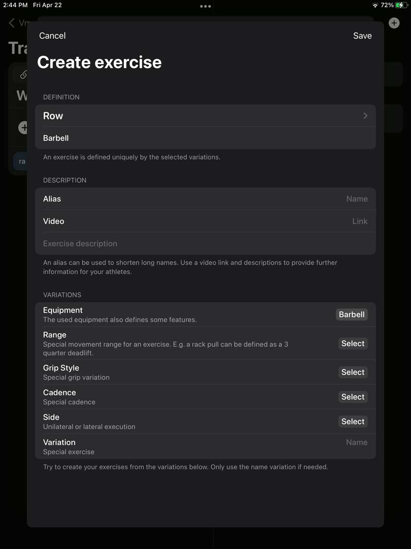Tap the Wi-Fi status icon

(x=376, y=5)
